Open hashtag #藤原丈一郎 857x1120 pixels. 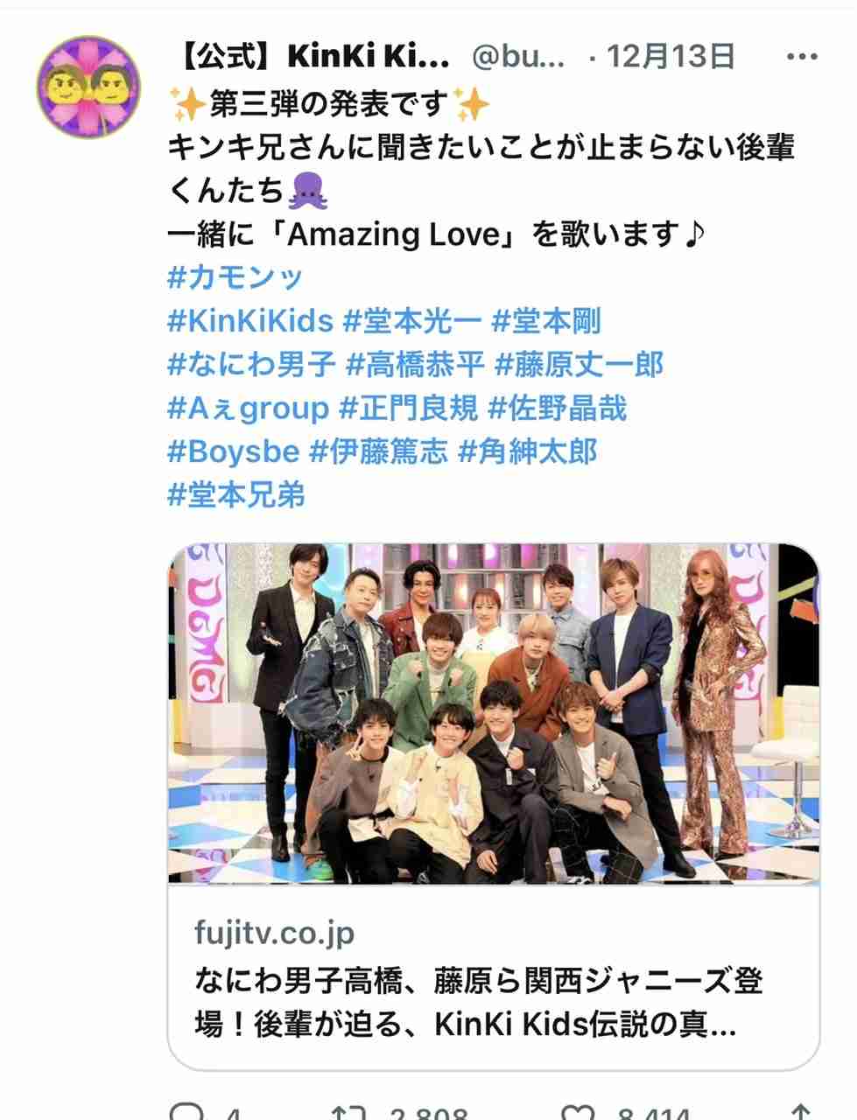click(x=579, y=365)
